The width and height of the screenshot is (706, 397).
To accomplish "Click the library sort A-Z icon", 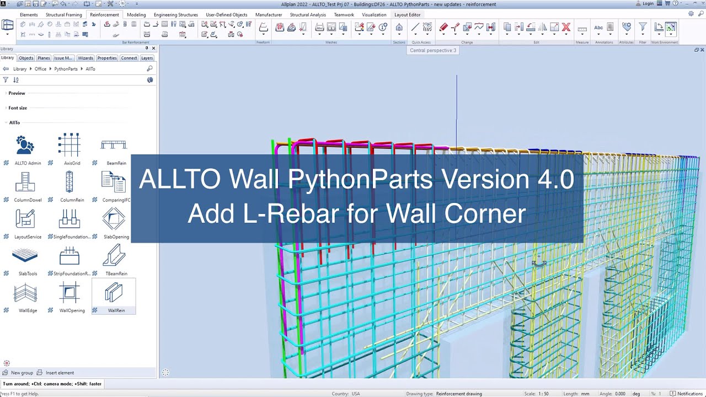I will [x=15, y=80].
